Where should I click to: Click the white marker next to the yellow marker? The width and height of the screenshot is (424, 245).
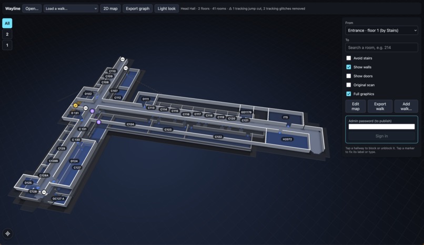[x=86, y=108]
